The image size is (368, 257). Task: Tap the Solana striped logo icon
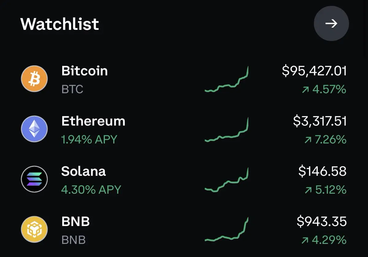point(34,179)
